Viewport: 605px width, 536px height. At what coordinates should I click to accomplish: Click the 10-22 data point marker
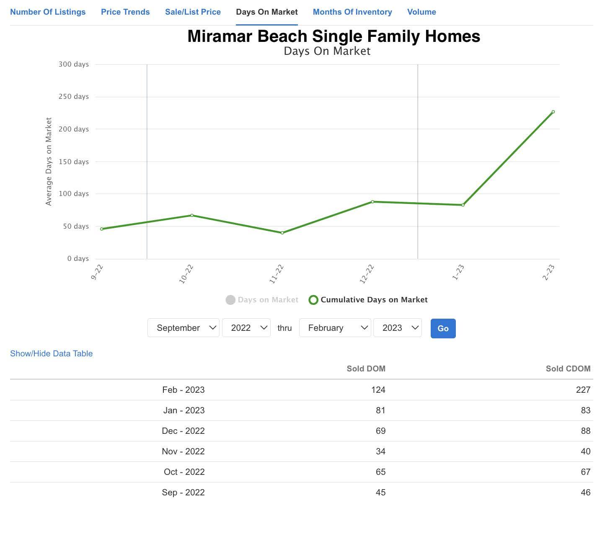(192, 215)
